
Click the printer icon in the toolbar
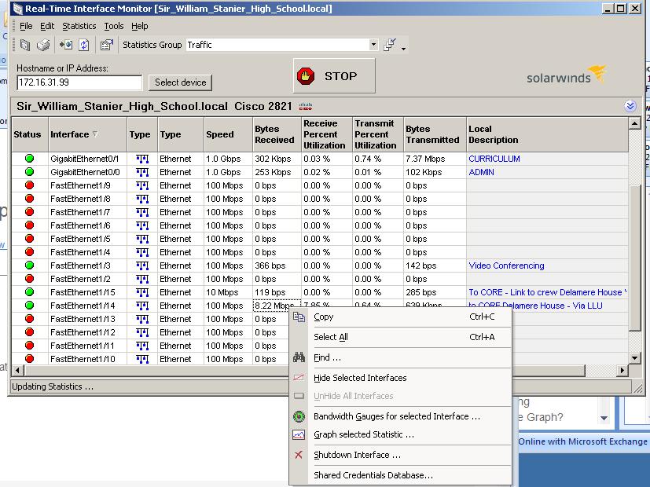(44, 45)
